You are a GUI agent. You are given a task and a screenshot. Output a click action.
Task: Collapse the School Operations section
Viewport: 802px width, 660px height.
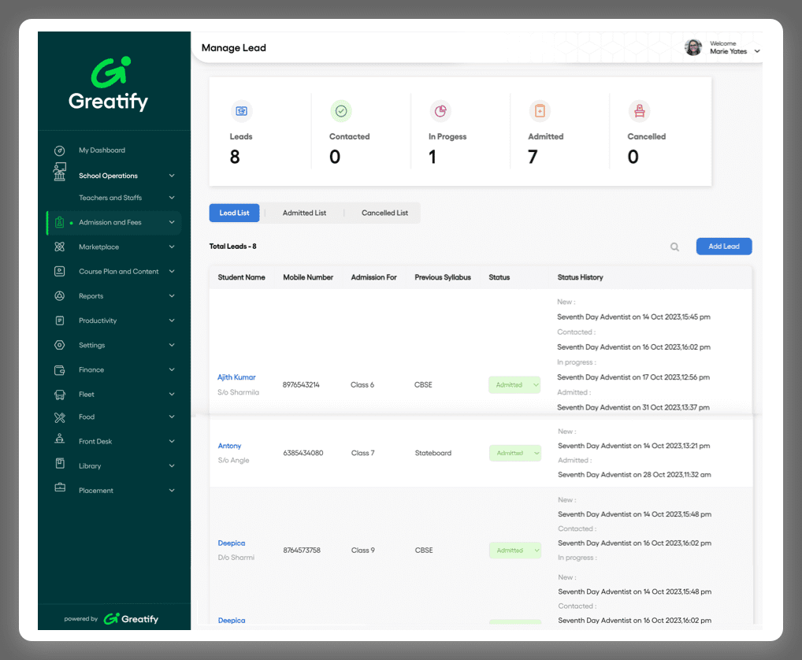click(x=172, y=176)
